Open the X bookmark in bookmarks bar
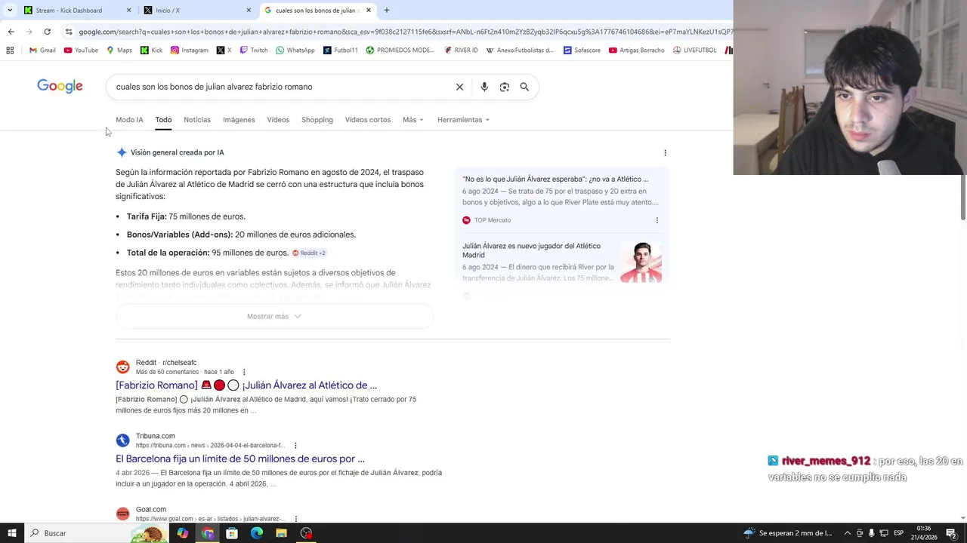 click(224, 51)
